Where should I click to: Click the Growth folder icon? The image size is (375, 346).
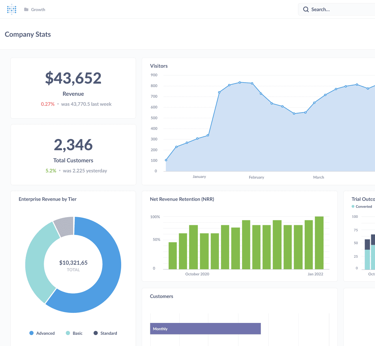point(26,10)
